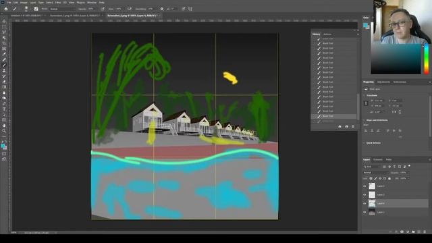Image resolution: width=432 pixels, height=243 pixels.
Task: Add layer mask button
Action: coord(402,232)
